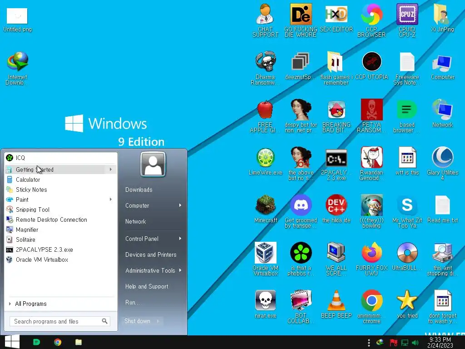Open the Internet Download Manager desktop shortcut
The height and width of the screenshot is (349, 465).
click(17, 68)
